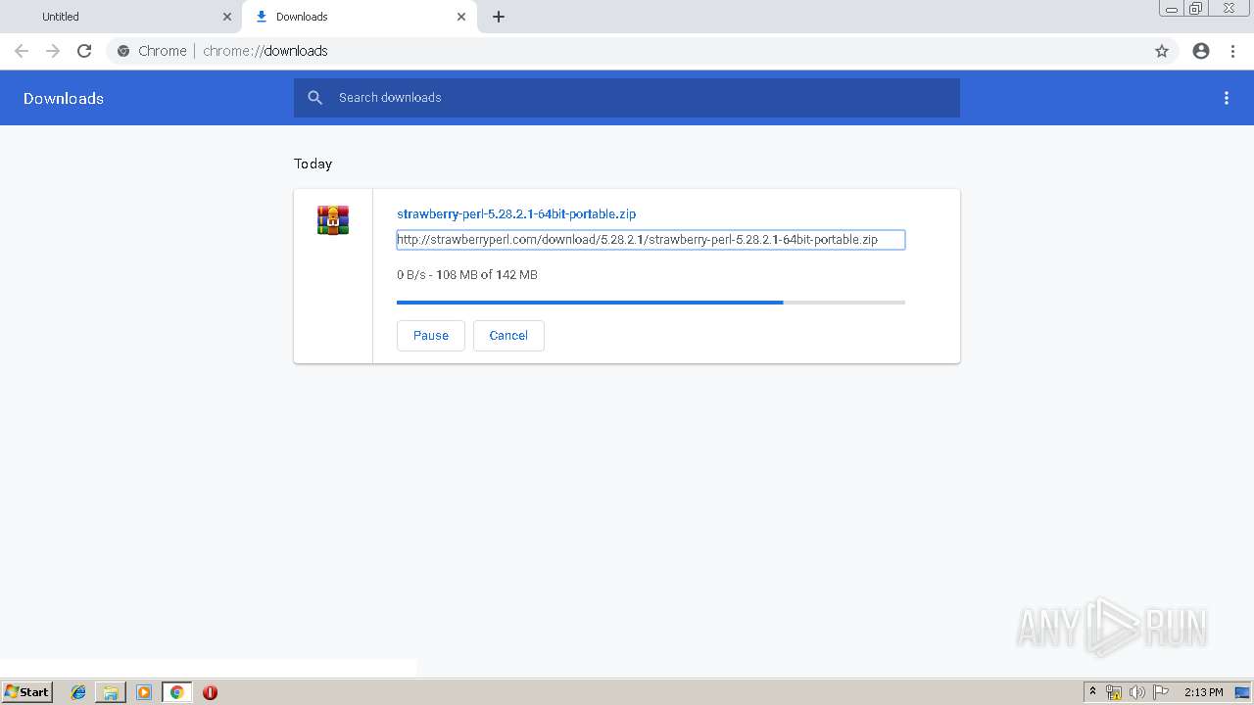Restore down the Chrome window
The image size is (1254, 705).
(x=1196, y=9)
